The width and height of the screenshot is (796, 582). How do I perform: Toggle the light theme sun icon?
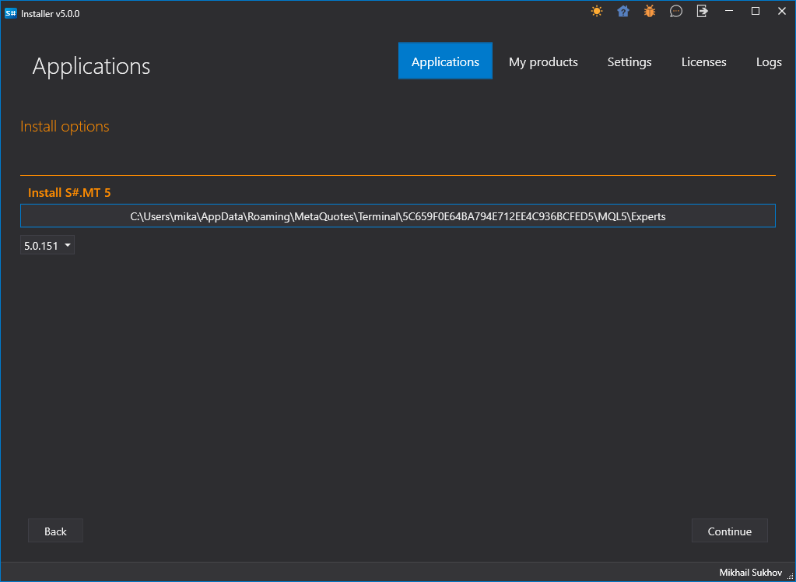point(597,11)
